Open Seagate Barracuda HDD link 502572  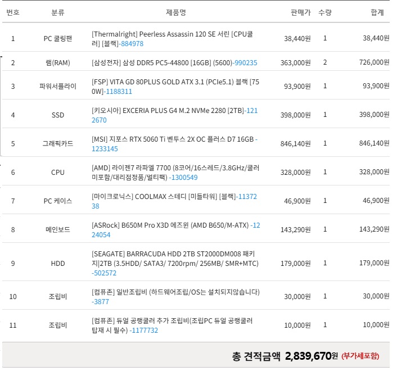point(104,273)
